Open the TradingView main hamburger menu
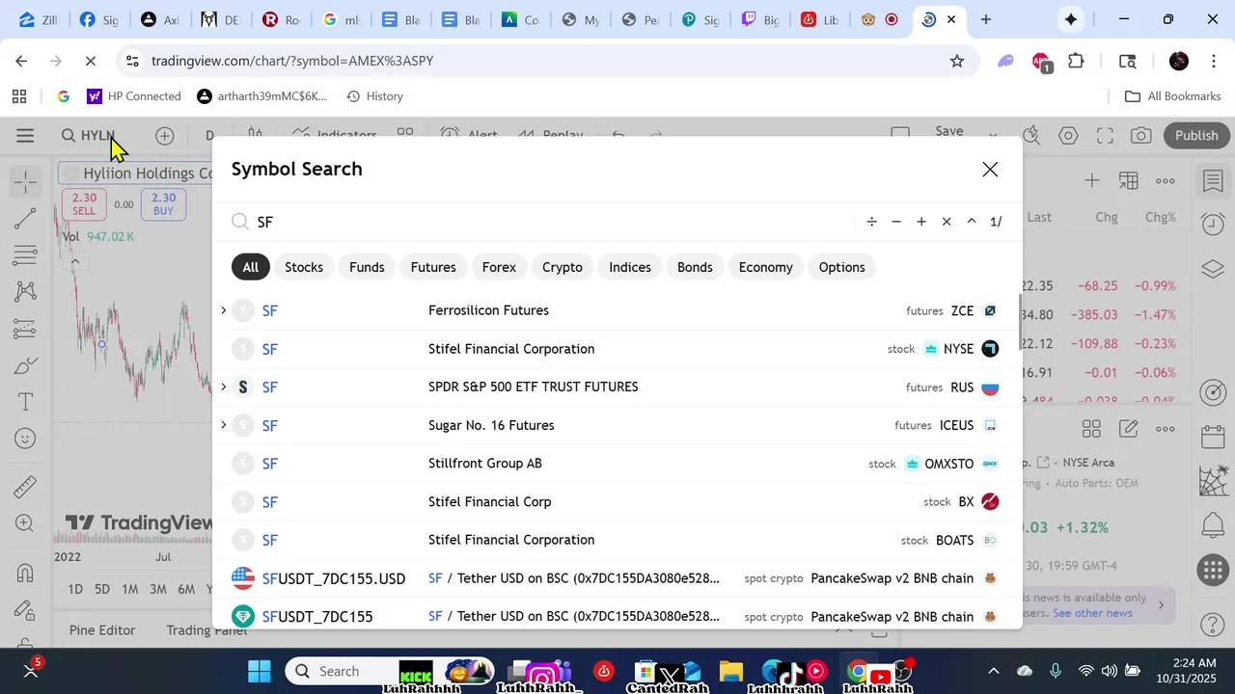The image size is (1235, 694). point(25,136)
